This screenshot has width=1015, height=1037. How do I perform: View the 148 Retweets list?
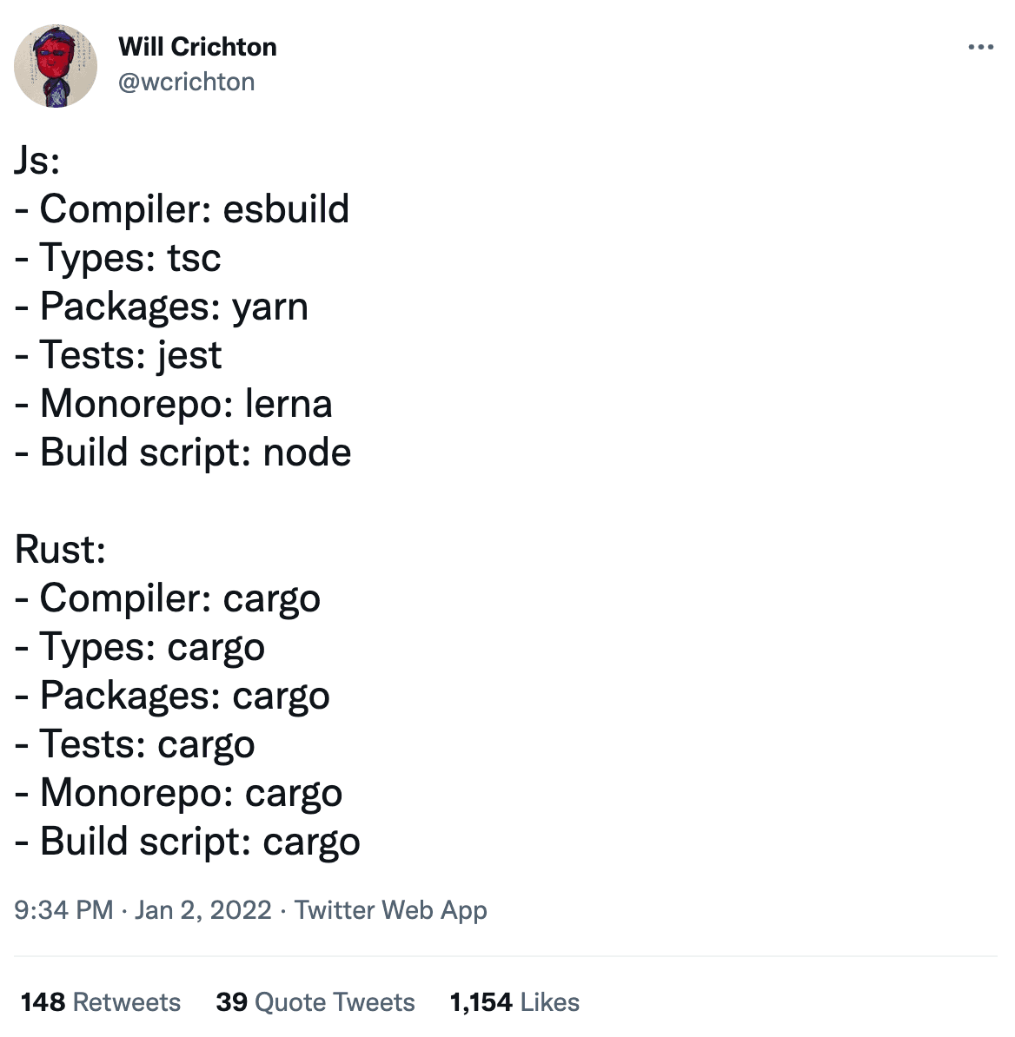pyautogui.click(x=101, y=1002)
